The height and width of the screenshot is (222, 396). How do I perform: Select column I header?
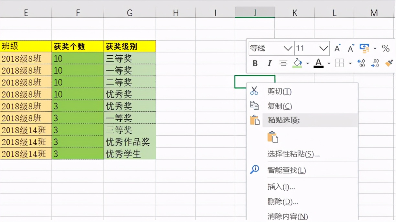[x=215, y=13]
